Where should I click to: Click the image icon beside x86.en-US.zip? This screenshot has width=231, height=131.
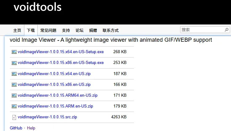coord(14,85)
